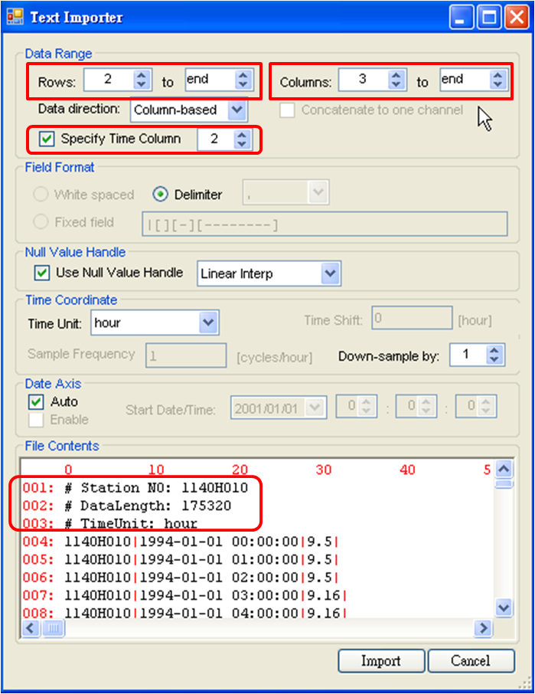Toggle the Auto date axis checkbox
Viewport: 535px width, 694px height.
pos(35,401)
